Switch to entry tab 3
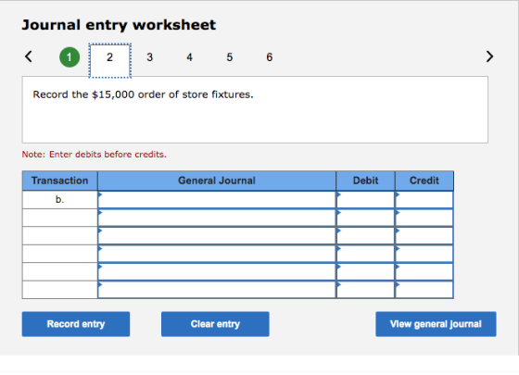 (149, 57)
